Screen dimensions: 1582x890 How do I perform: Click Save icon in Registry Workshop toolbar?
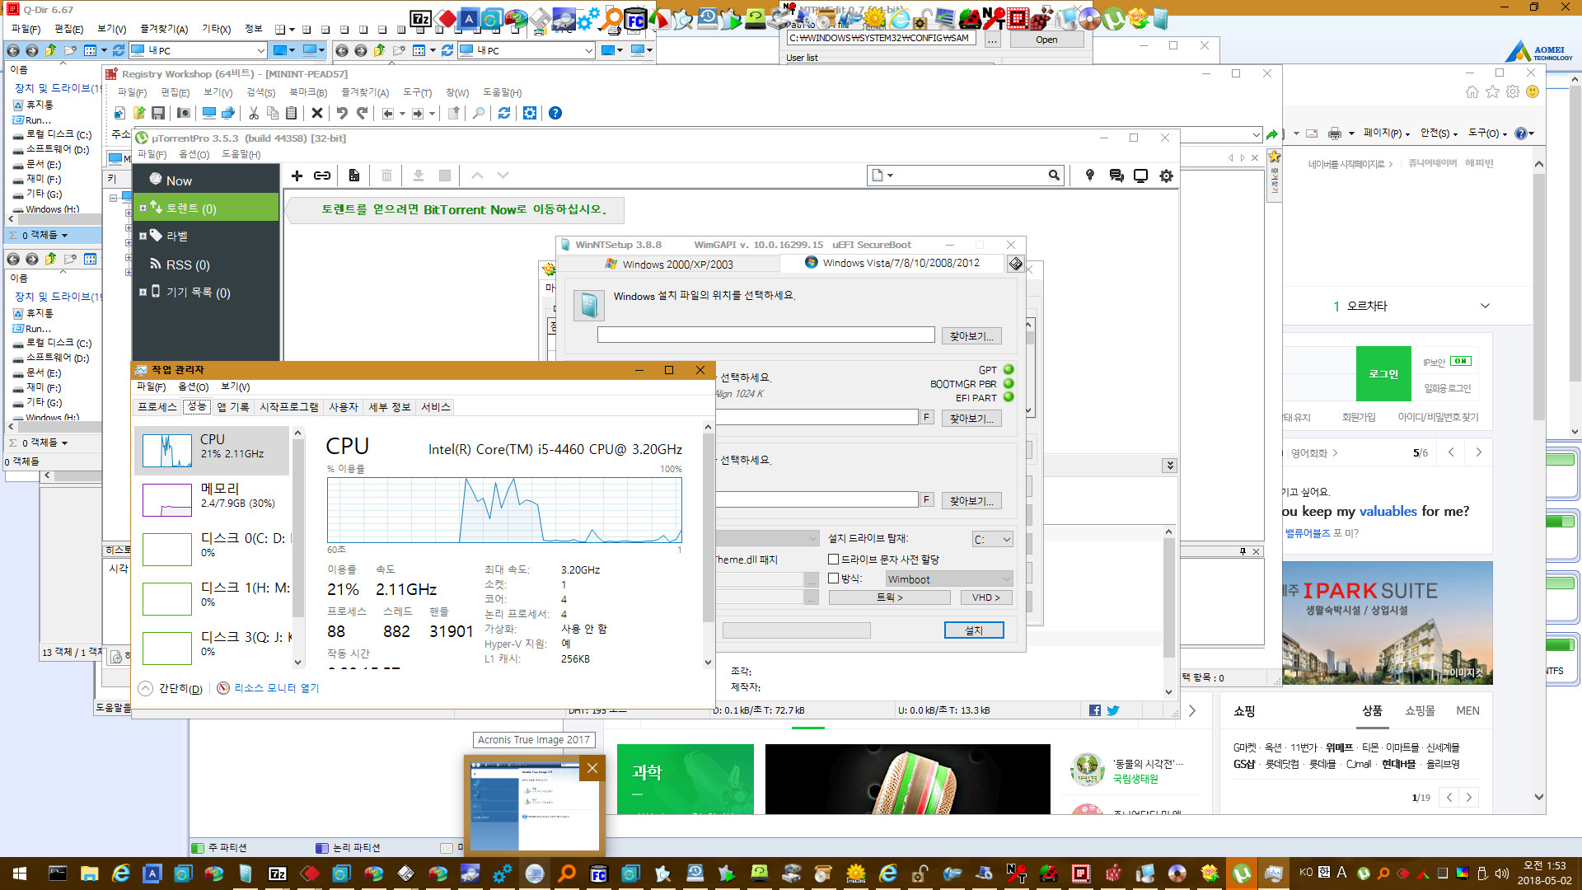tap(158, 113)
